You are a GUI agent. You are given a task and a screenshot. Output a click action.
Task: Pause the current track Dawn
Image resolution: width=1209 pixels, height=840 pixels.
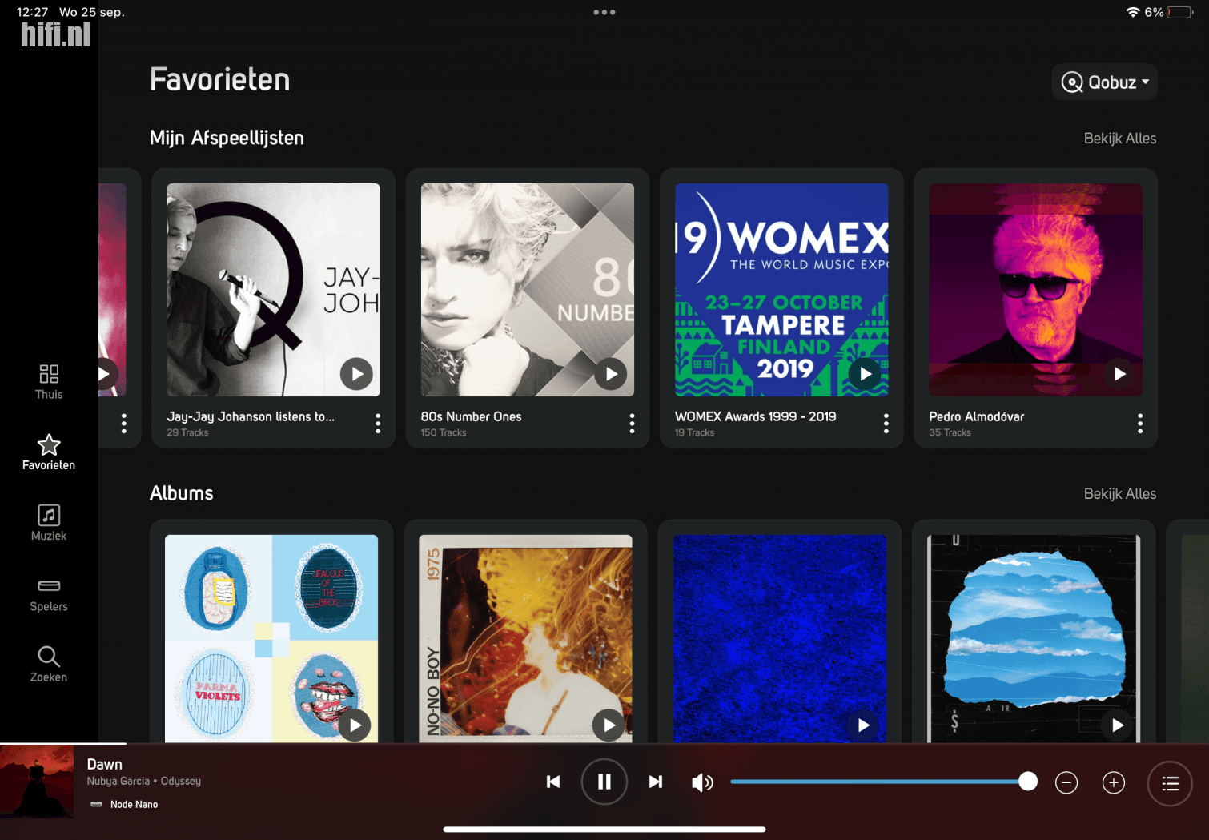coord(604,782)
